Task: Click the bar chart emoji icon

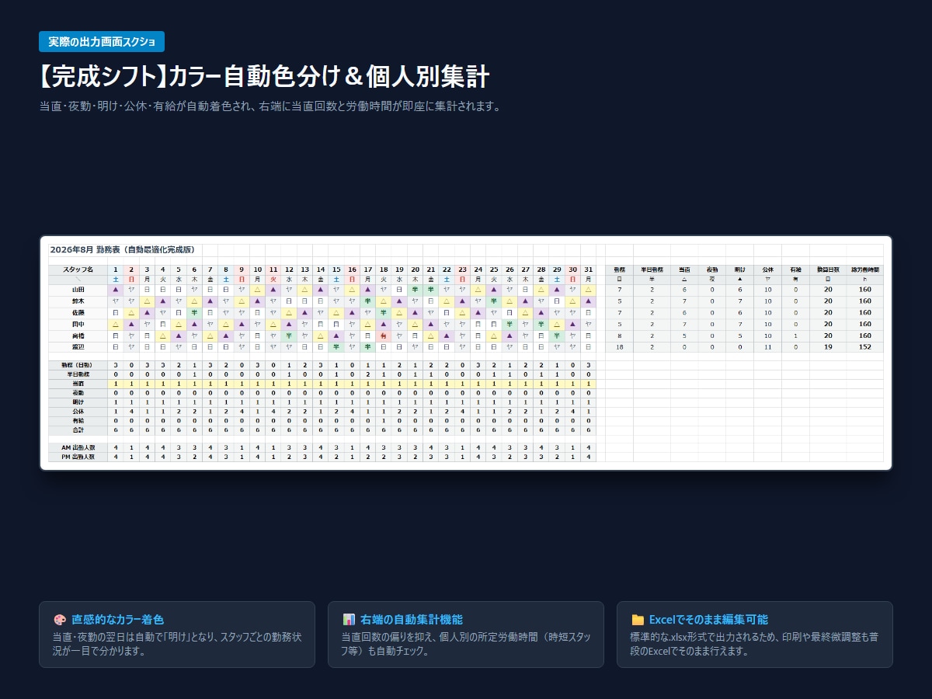Action: 349,620
